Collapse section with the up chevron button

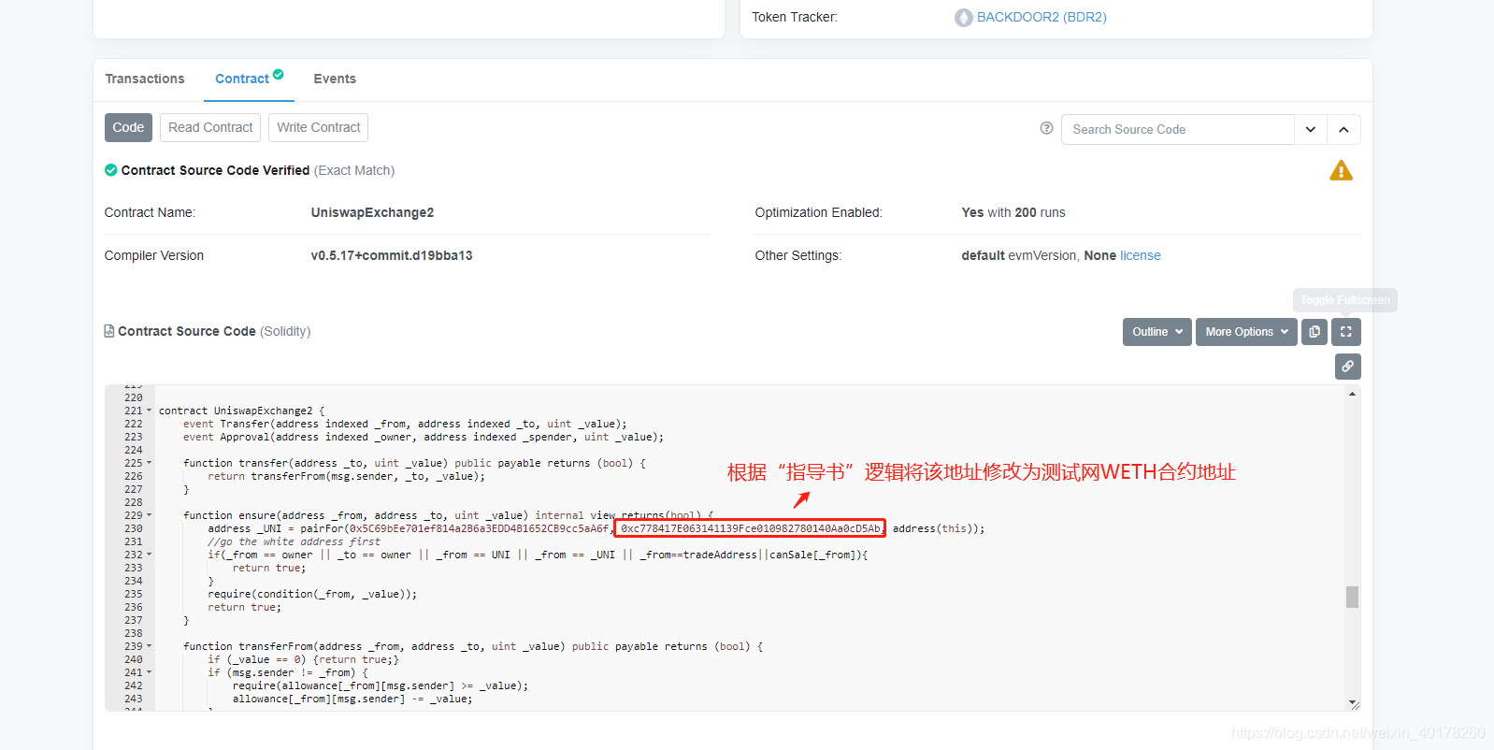(1343, 129)
